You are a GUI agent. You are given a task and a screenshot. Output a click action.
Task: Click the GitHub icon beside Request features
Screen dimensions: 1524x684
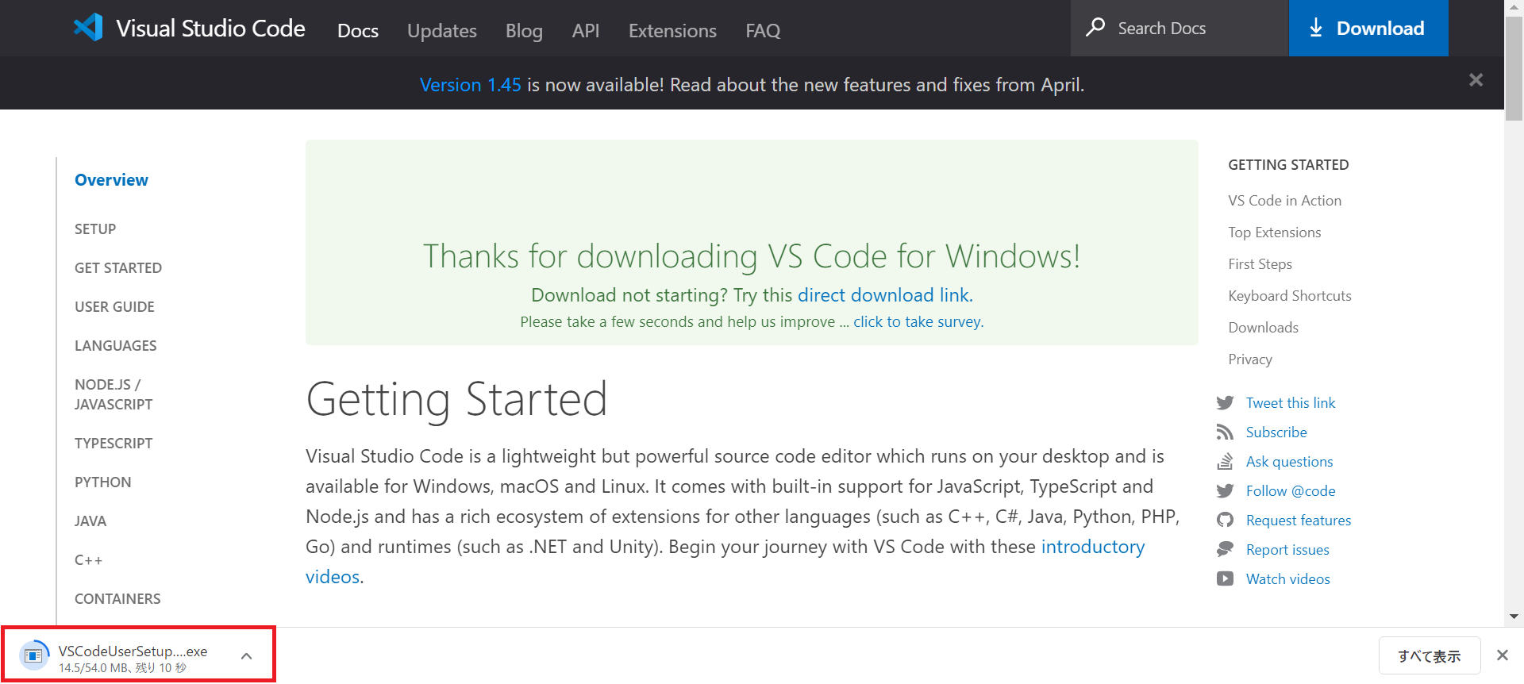[1225, 521]
